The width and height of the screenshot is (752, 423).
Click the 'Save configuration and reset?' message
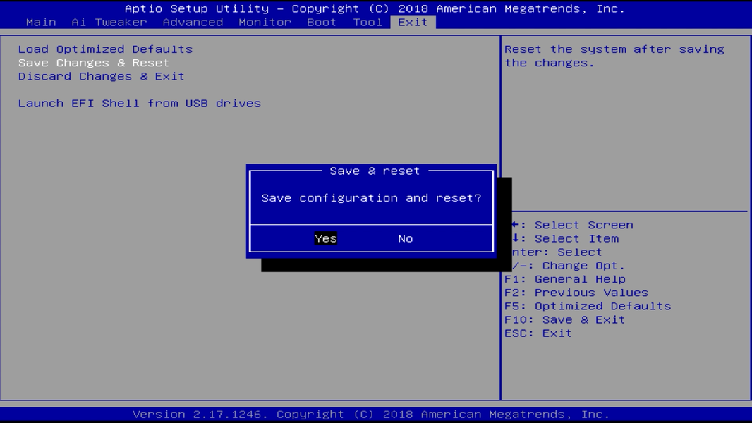pos(371,198)
